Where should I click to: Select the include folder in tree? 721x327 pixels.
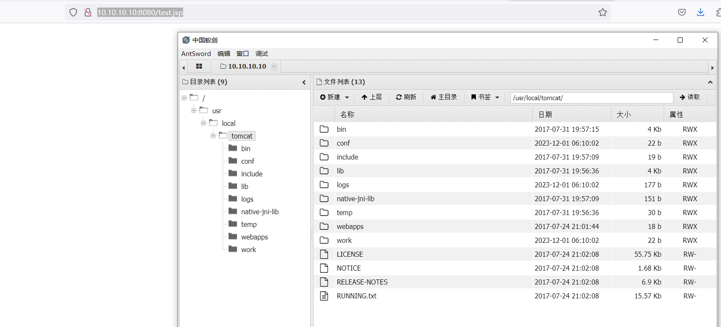(252, 174)
